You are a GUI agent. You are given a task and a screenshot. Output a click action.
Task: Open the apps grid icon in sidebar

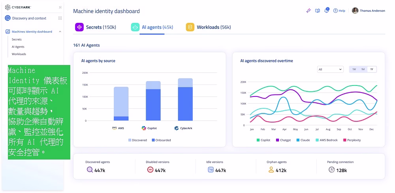[x=60, y=18]
